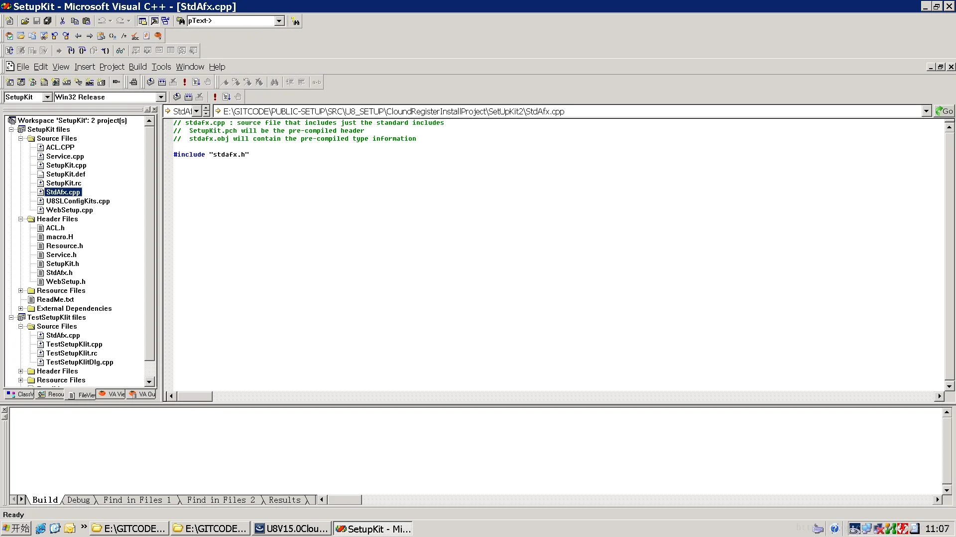
Task: Open the File menu
Action: [x=23, y=67]
